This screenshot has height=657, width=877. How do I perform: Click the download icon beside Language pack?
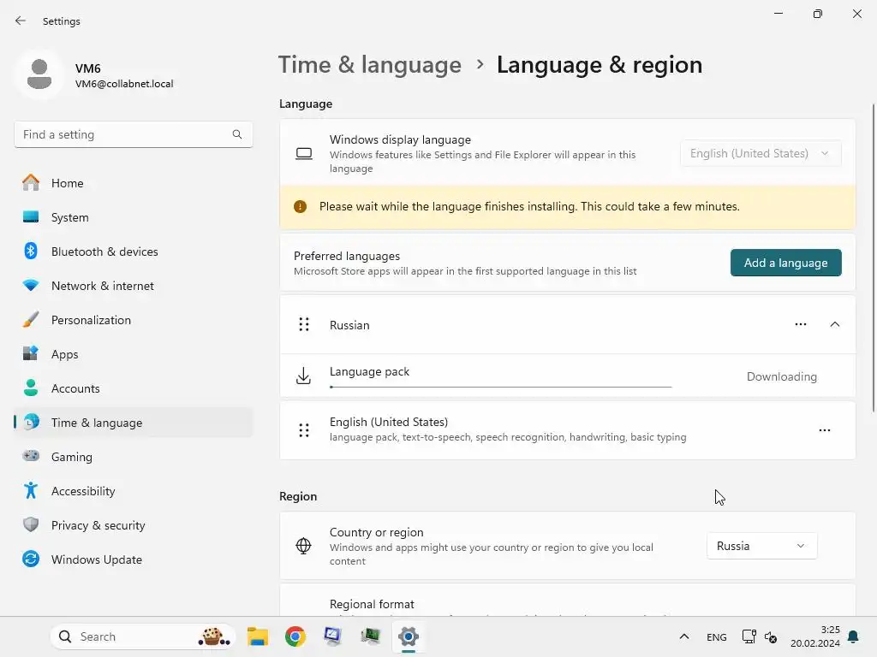point(303,376)
